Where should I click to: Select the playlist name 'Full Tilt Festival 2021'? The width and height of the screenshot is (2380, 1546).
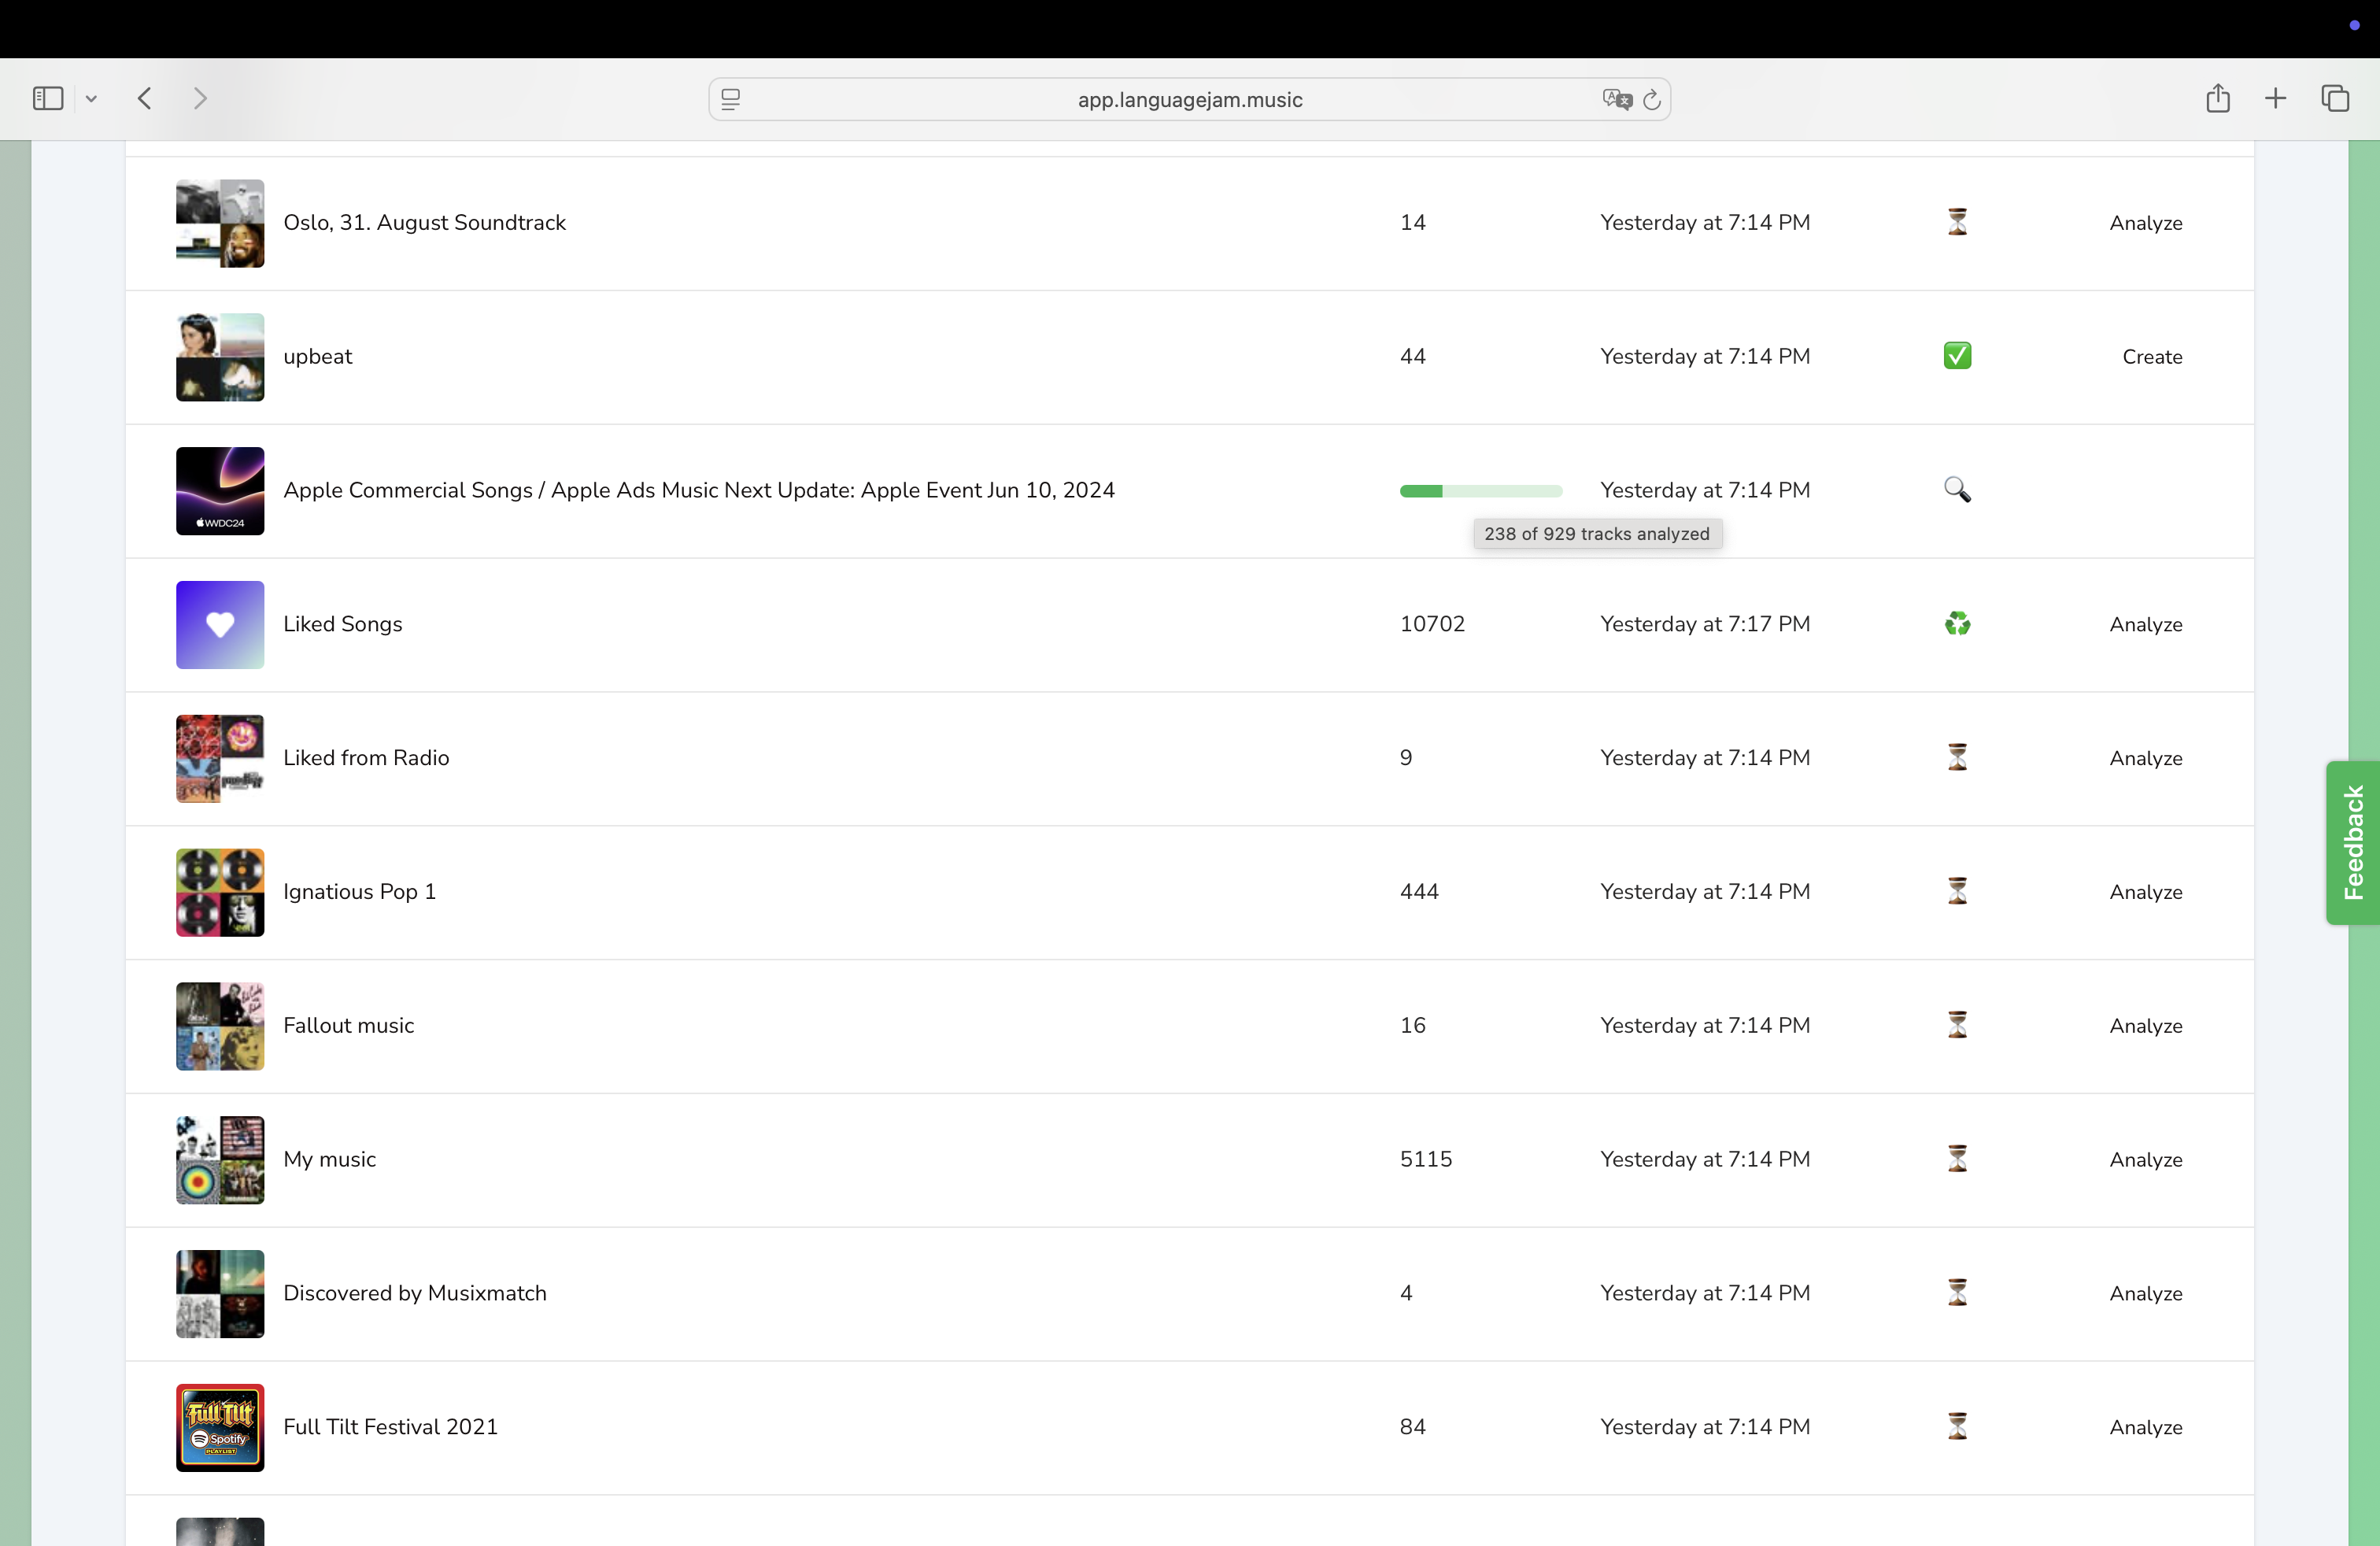[390, 1427]
